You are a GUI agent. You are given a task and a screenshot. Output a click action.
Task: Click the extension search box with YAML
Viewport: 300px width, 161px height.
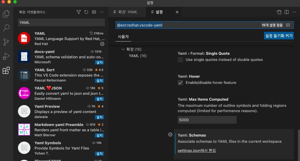[x=61, y=22]
